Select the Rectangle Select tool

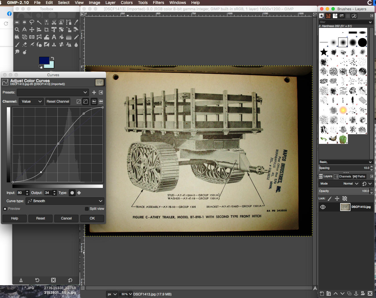point(17,22)
